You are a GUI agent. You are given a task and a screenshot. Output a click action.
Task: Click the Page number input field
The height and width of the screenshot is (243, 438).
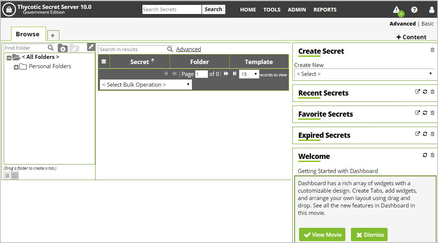pyautogui.click(x=202, y=74)
